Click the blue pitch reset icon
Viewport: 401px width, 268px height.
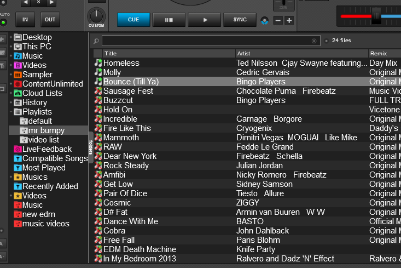pyautogui.click(x=264, y=20)
